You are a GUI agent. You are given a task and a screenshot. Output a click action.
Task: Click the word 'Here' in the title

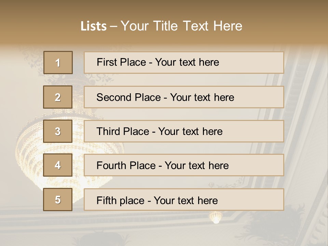pos(228,26)
